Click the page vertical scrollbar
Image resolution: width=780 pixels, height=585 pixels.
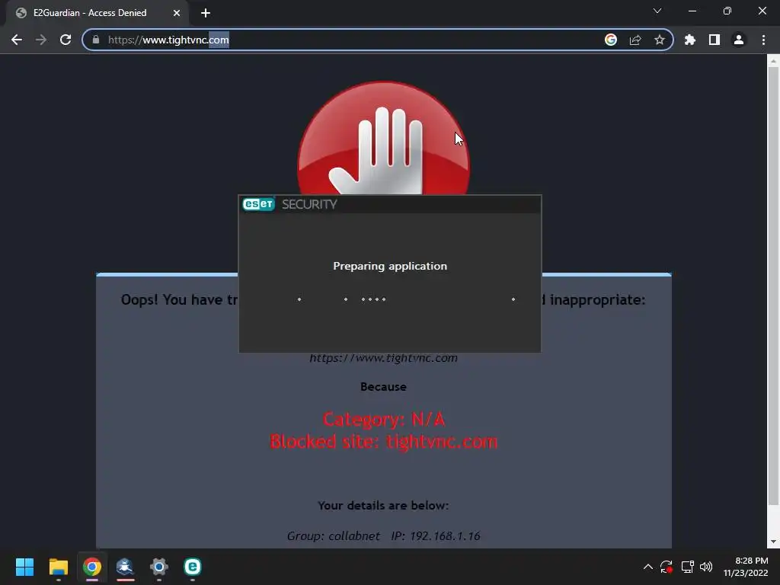773,286
